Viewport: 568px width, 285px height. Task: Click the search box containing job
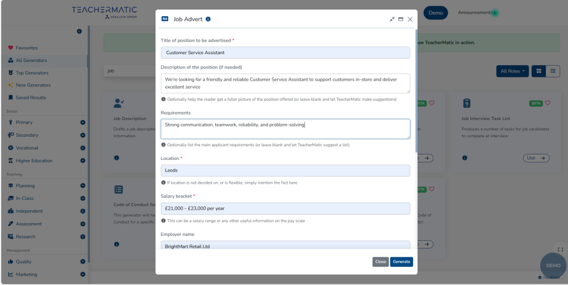click(130, 71)
